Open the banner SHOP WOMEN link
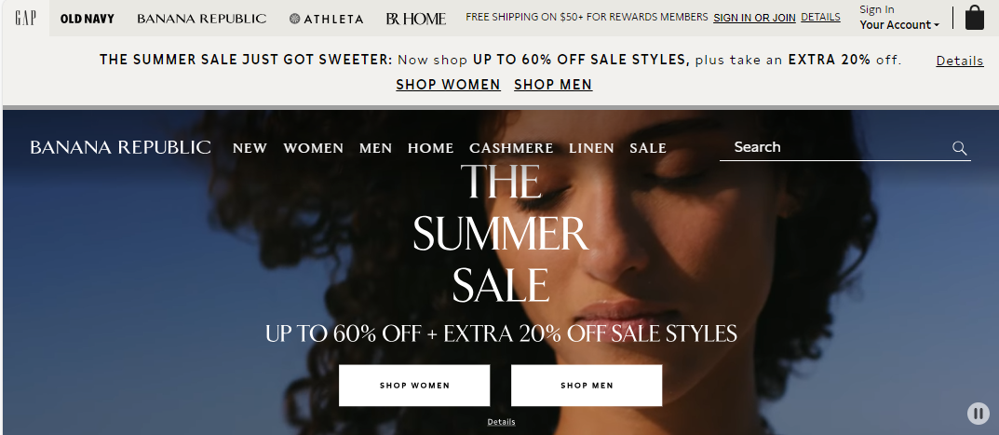The image size is (999, 435). (x=448, y=84)
